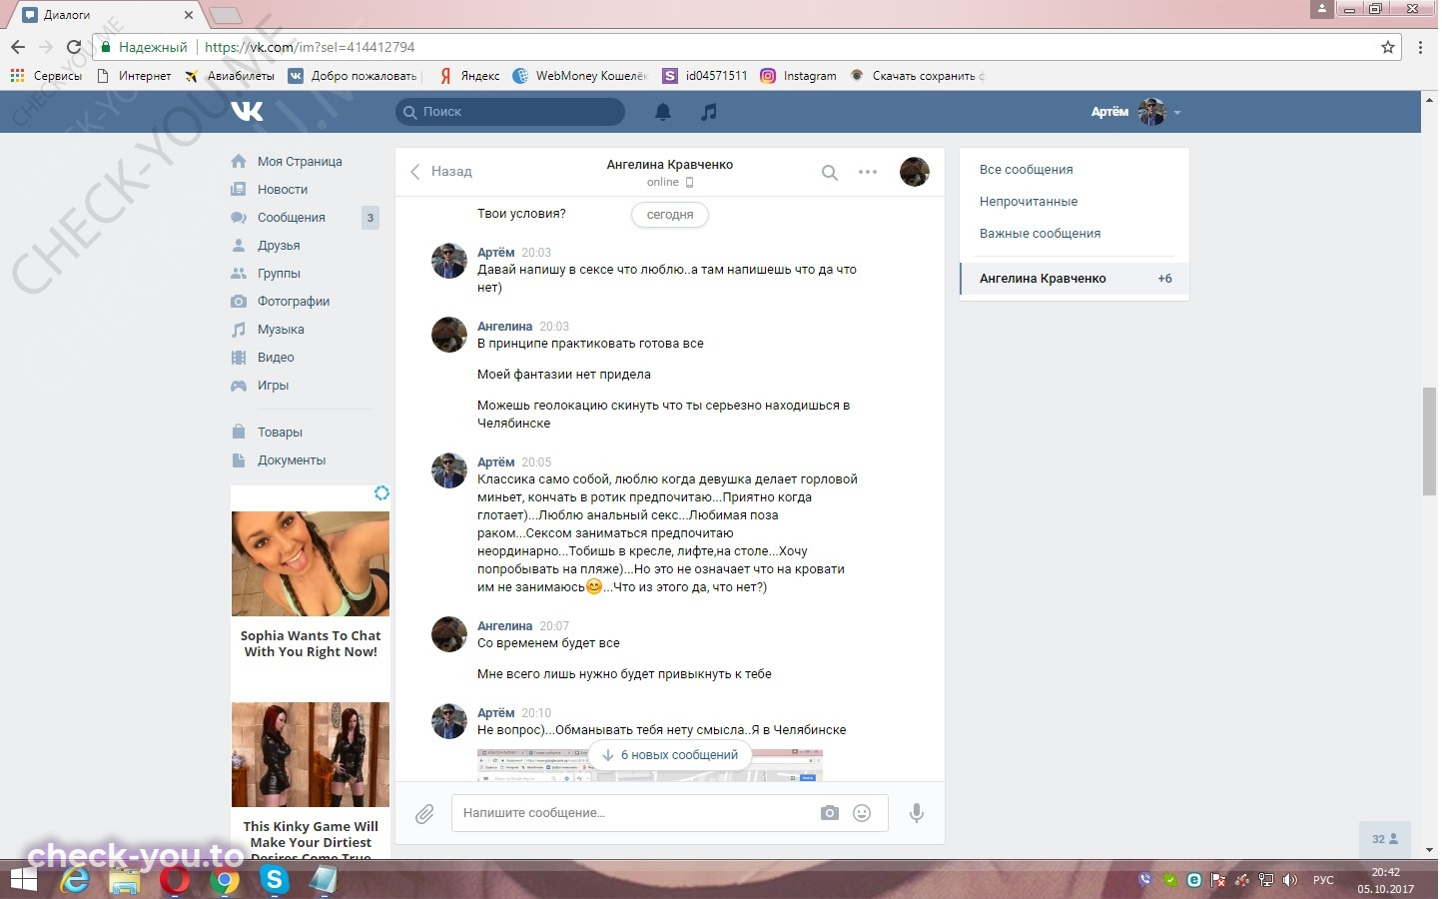Open the Яндекс bookmark

469,76
